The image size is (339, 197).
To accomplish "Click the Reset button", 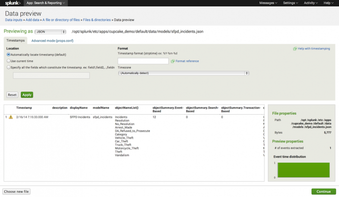I will (12, 95).
